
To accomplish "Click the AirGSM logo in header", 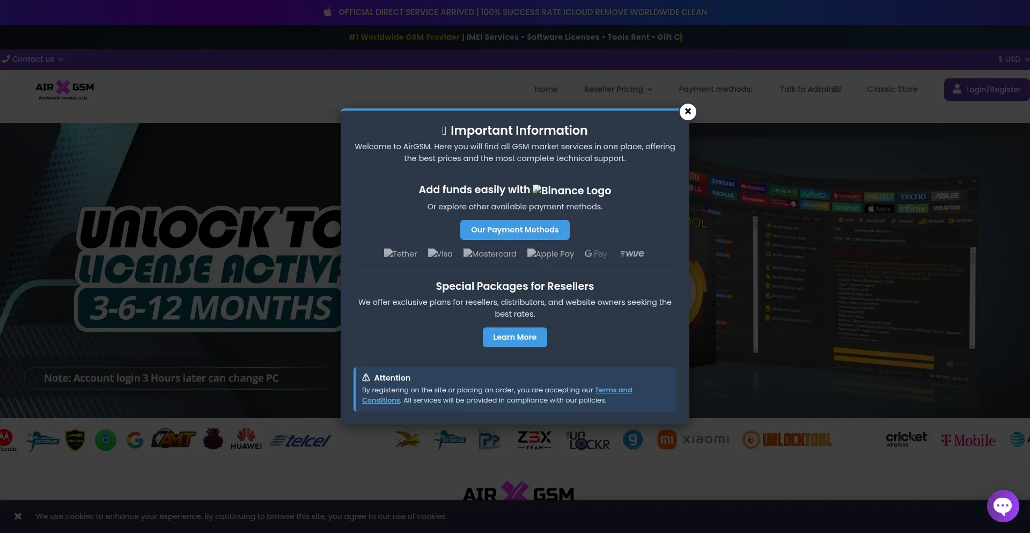I will 64,90.
